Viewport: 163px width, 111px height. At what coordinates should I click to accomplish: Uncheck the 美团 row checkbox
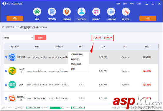pos(6,85)
